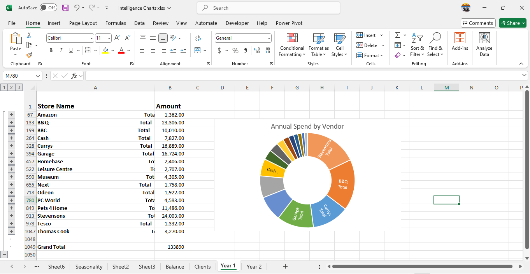Image resolution: width=530 pixels, height=274 pixels.
Task: Apply percent style format
Action: click(235, 51)
